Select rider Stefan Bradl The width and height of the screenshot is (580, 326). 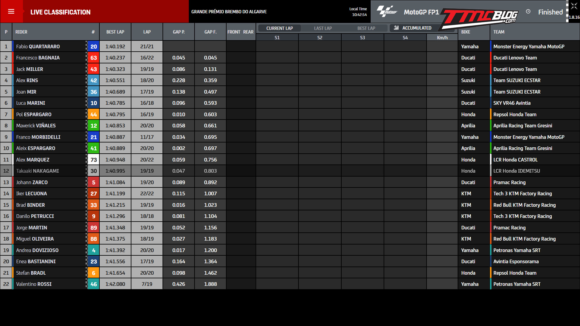click(31, 273)
